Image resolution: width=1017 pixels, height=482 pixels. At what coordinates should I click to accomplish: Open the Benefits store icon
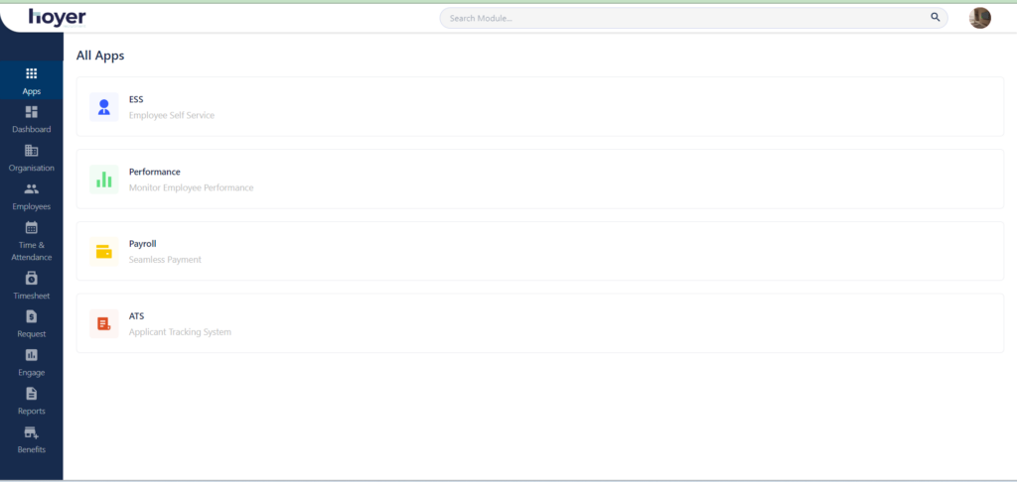click(31, 432)
